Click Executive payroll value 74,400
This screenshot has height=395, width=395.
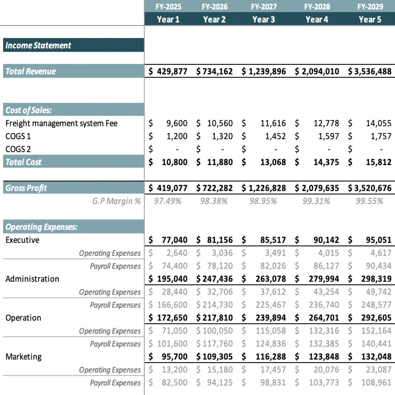click(175, 266)
